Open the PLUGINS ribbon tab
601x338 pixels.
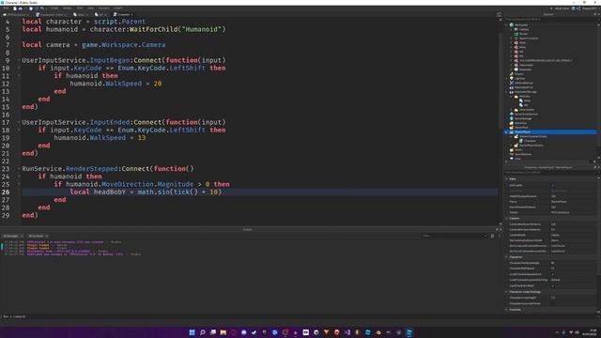103,8
